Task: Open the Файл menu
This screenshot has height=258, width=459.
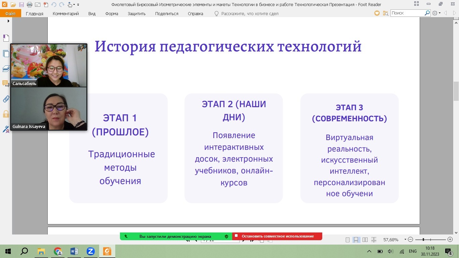Action: (x=10, y=14)
